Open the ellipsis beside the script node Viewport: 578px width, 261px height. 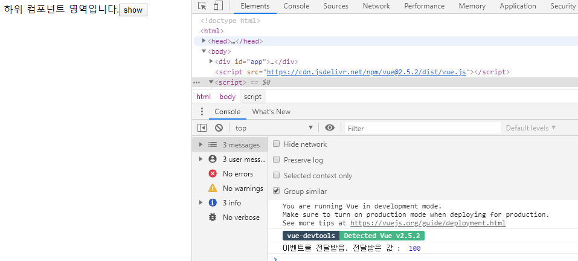point(196,83)
